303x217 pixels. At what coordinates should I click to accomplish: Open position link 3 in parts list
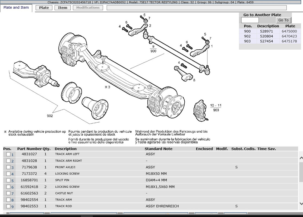click(12, 168)
